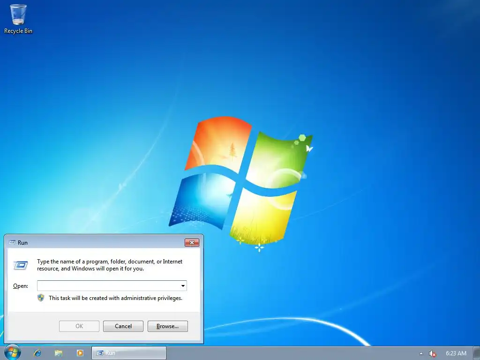
Task: Click inside the Open text field
Action: tap(108, 285)
